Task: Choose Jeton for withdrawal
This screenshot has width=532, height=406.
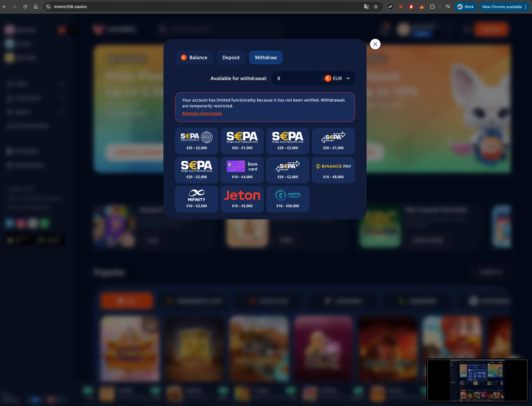Action: [x=242, y=199]
